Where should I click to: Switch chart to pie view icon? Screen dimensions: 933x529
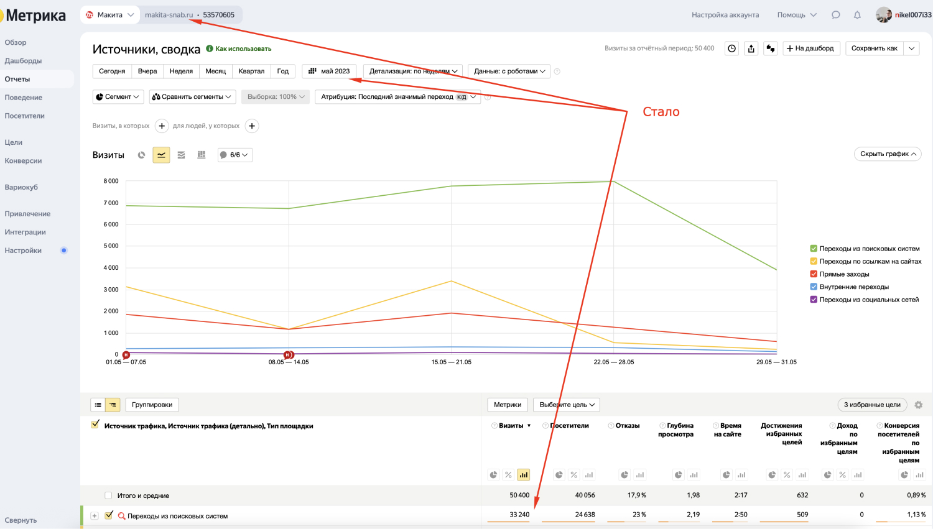[x=142, y=155]
